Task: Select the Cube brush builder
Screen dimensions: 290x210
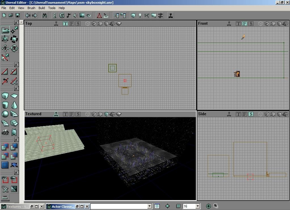Action: coord(5,96)
